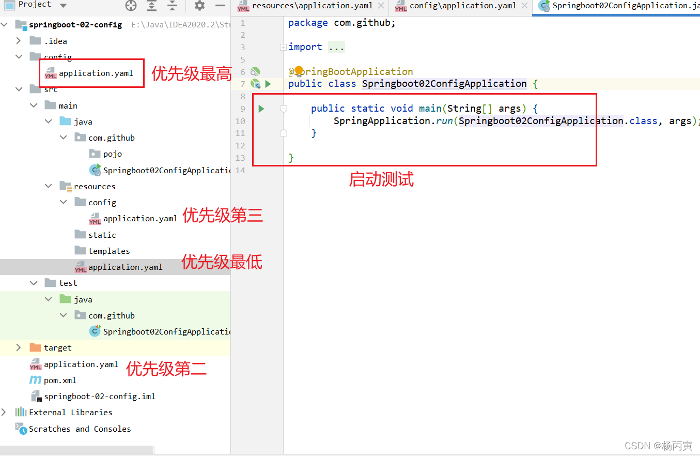Image resolution: width=700 pixels, height=456 pixels.
Task: Click the Spring bean gutter icon on line 6
Action: pos(255,72)
